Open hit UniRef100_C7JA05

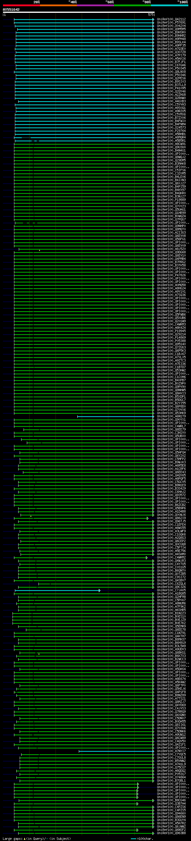pos(171,590)
